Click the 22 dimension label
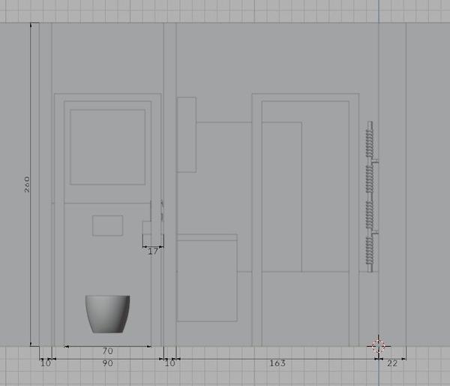 pos(392,363)
